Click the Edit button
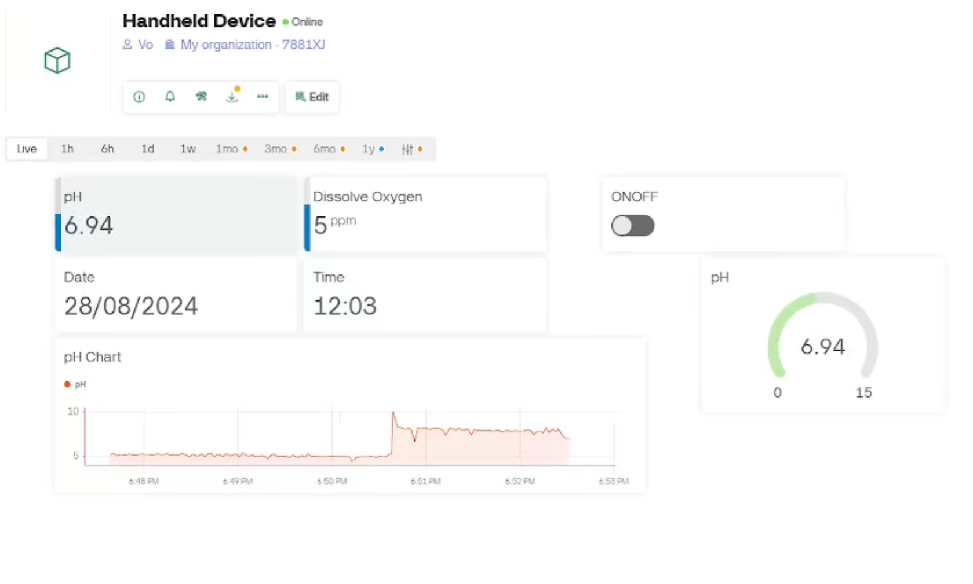973x584 pixels. click(312, 97)
